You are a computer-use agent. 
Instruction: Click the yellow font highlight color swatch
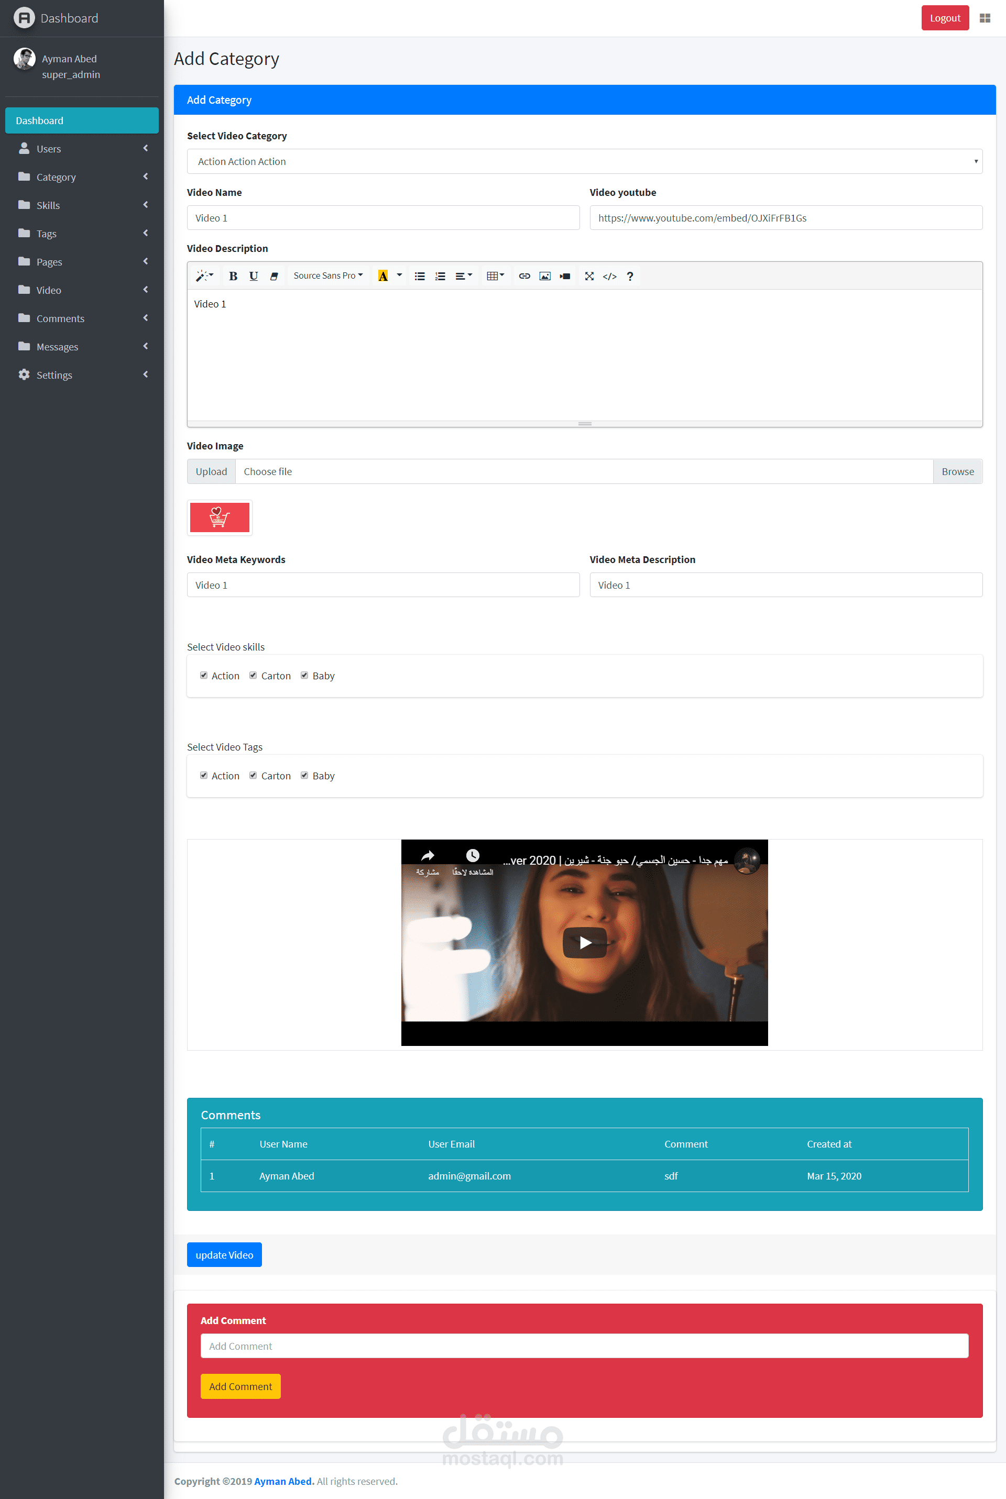383,275
